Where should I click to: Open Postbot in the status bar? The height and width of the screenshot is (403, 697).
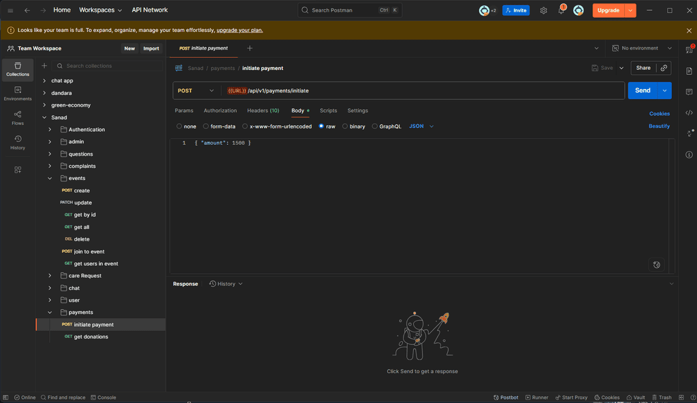tap(505, 398)
